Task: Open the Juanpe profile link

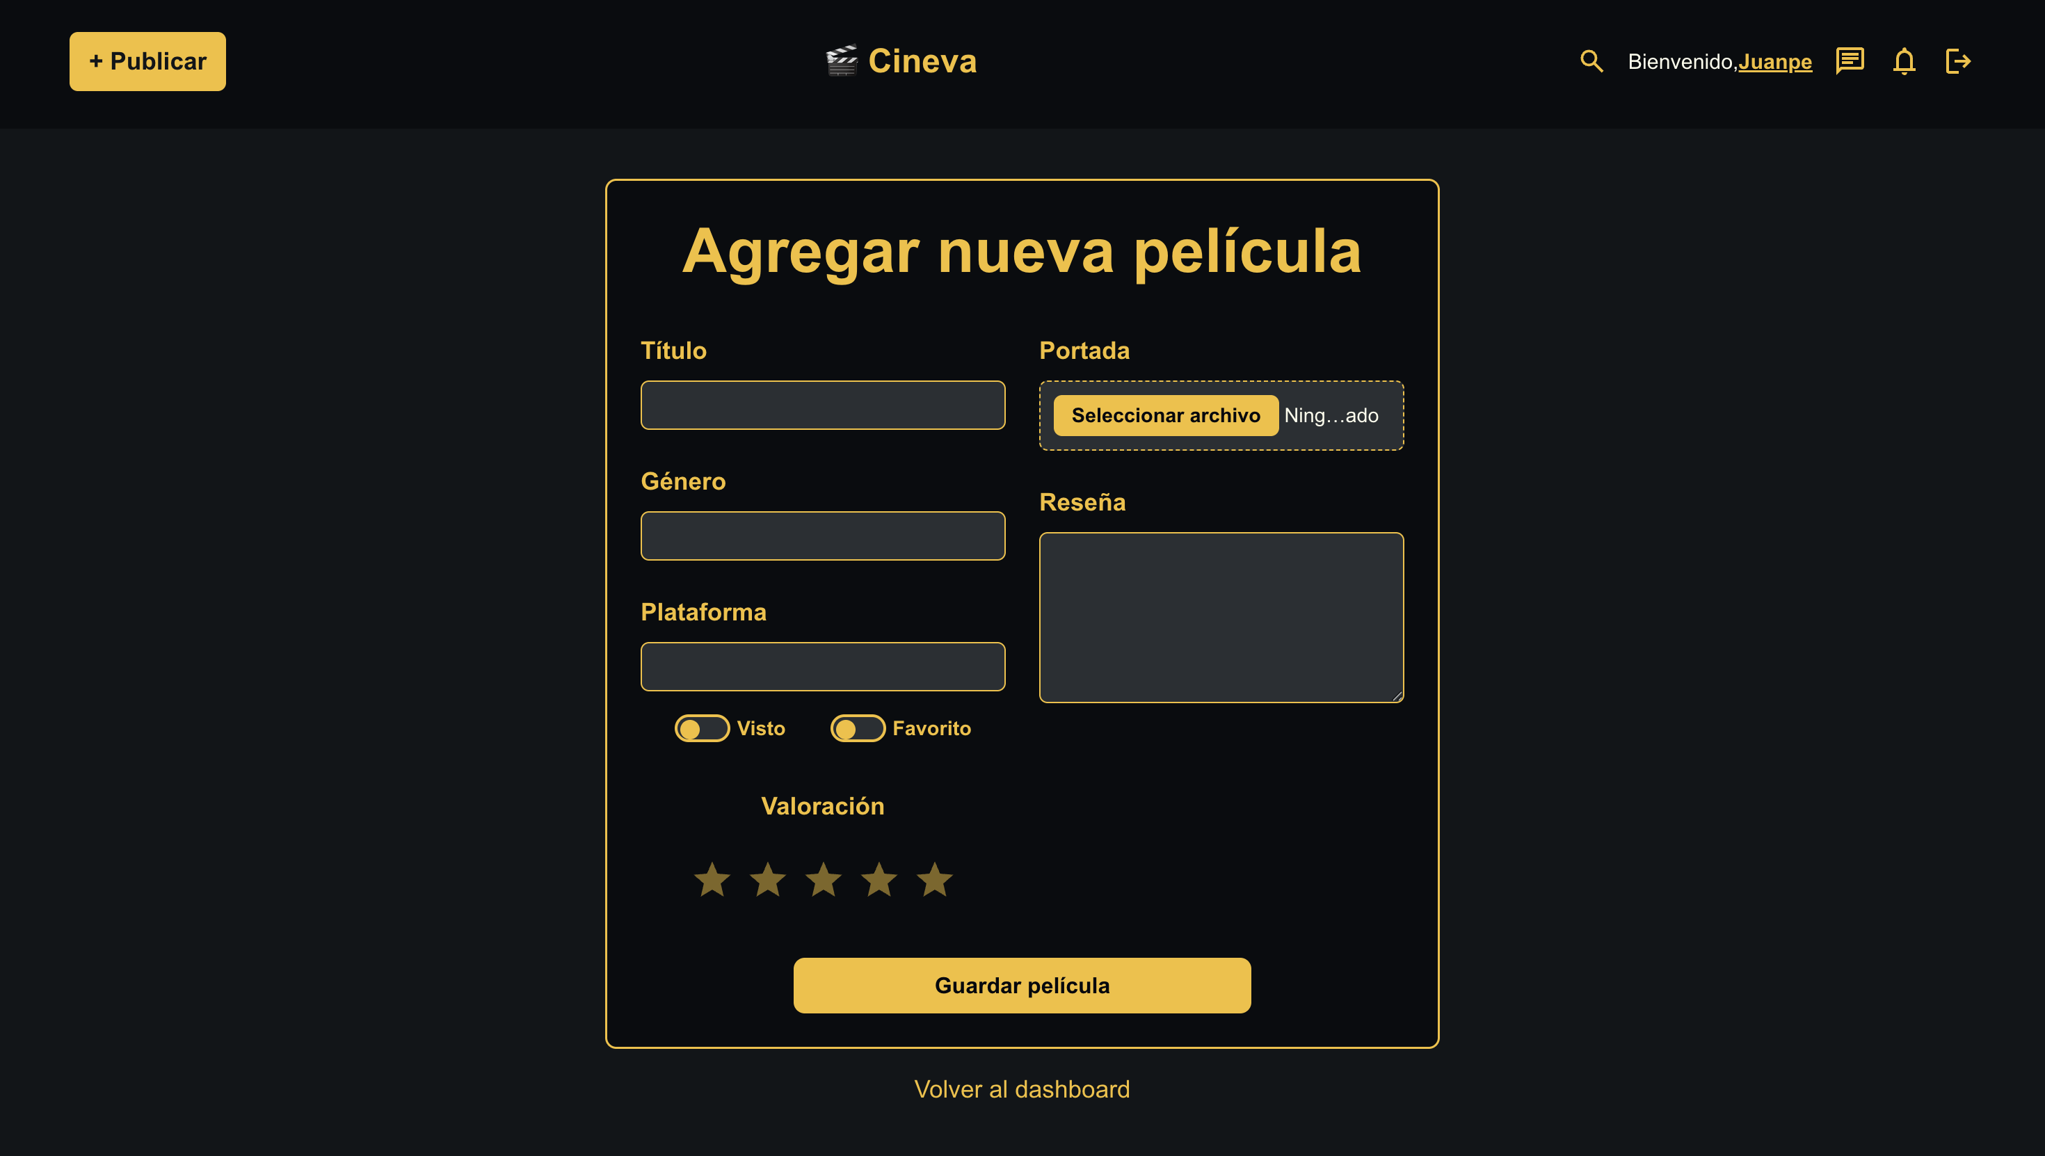Action: (1775, 61)
